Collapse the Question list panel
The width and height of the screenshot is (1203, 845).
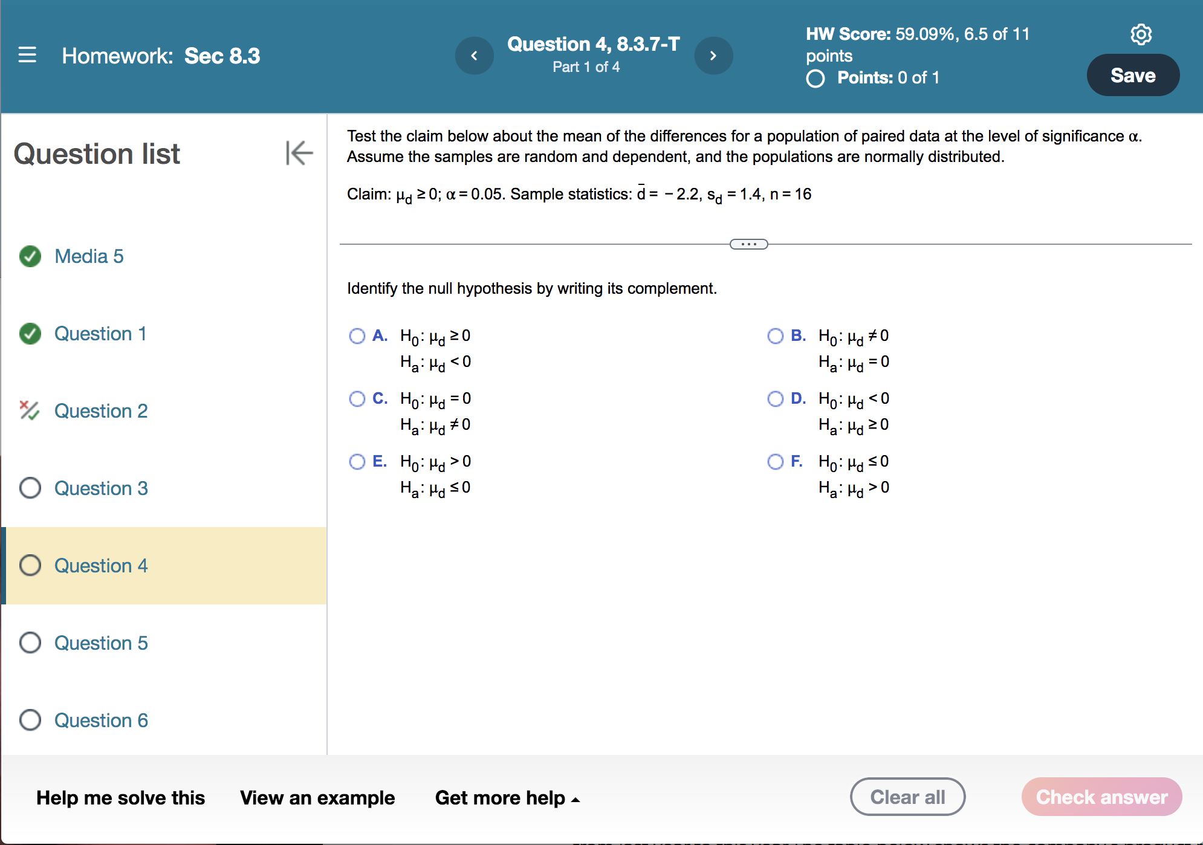pyautogui.click(x=299, y=153)
